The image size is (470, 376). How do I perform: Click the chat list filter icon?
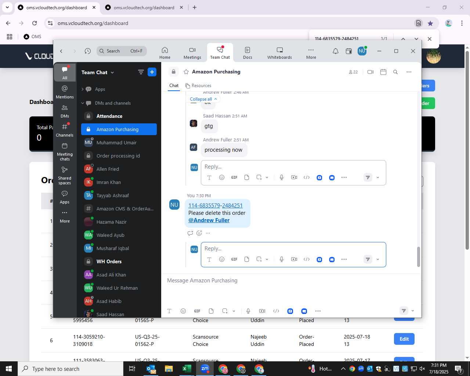click(141, 72)
